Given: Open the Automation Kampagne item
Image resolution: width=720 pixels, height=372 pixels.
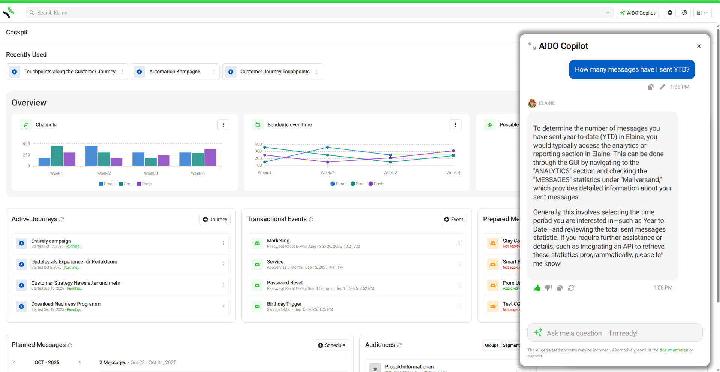Looking at the screenshot, I should (175, 72).
